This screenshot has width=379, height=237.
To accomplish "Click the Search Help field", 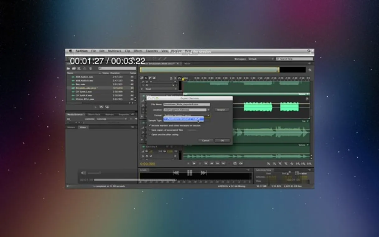I will [x=294, y=59].
